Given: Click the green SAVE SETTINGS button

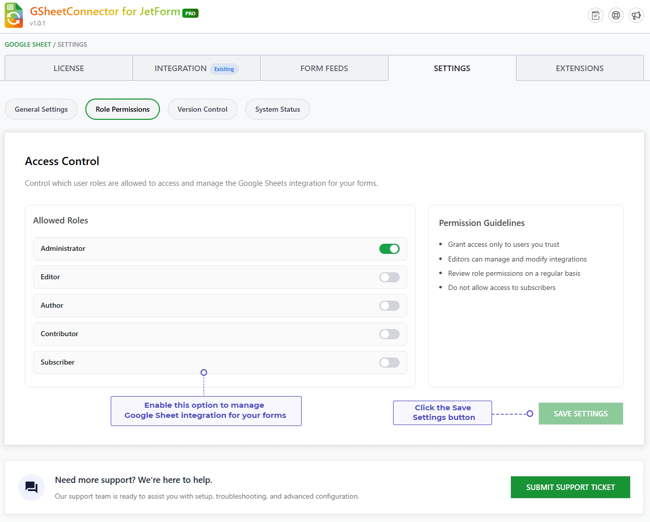Looking at the screenshot, I should pyautogui.click(x=581, y=414).
